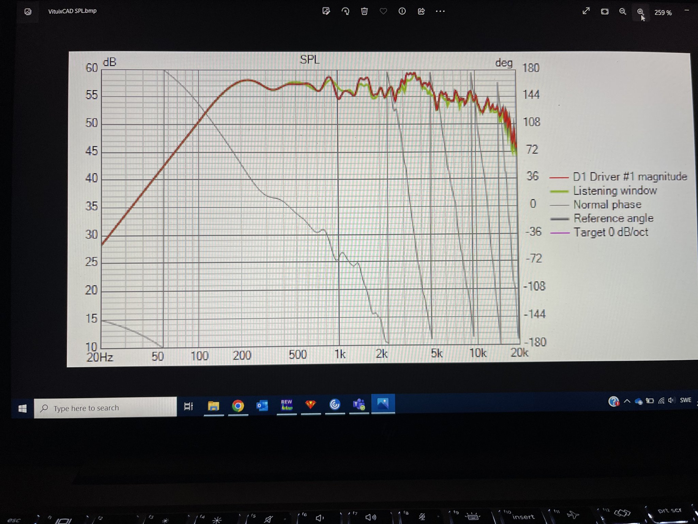Image resolution: width=698 pixels, height=524 pixels.
Task: Click the Photos app icon beside file name
Action: click(28, 12)
